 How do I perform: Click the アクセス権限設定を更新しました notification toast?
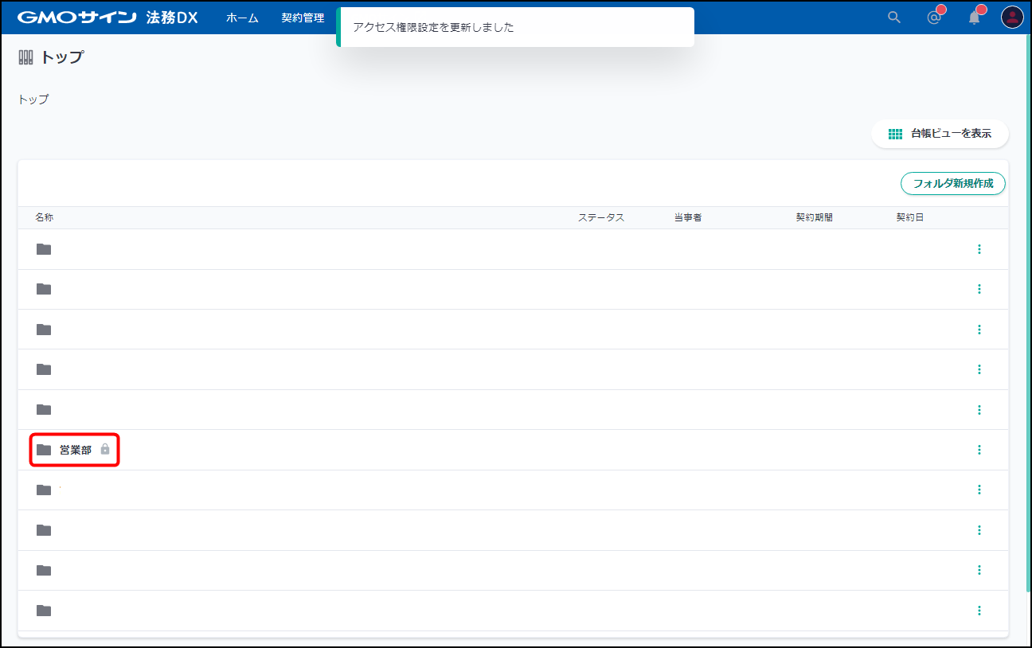[514, 27]
